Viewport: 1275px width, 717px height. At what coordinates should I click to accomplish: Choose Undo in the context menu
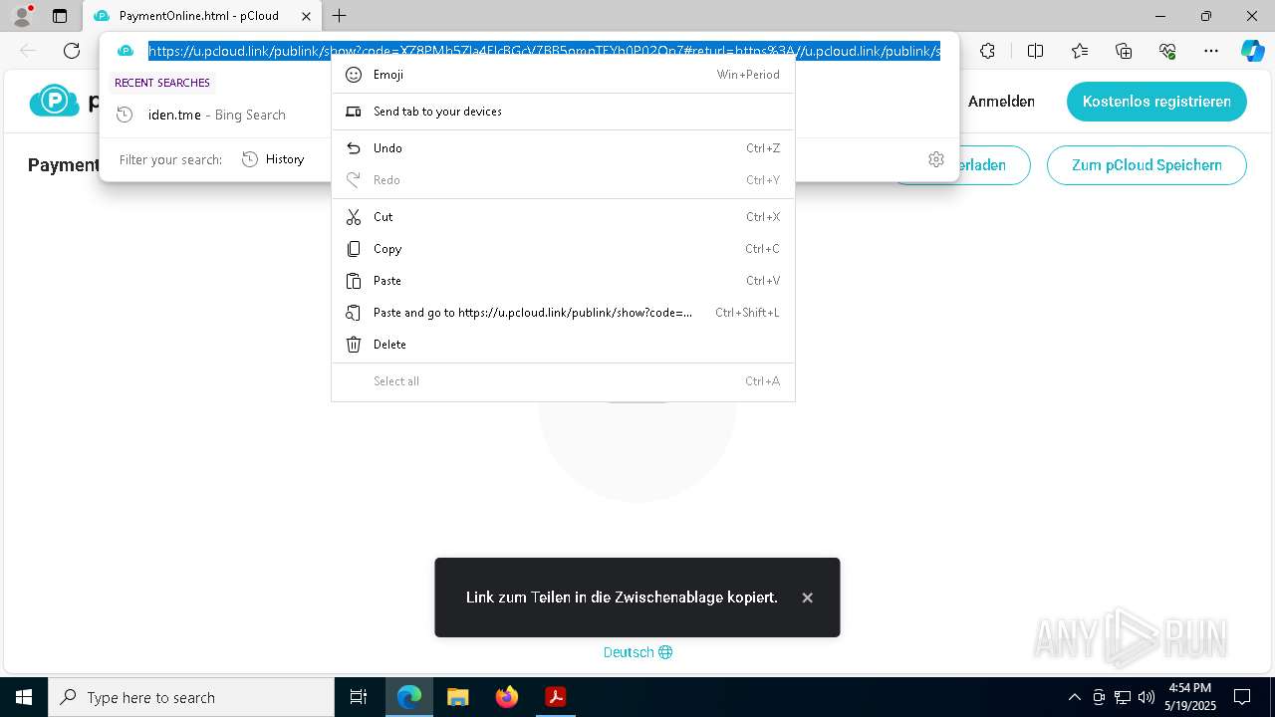pos(563,148)
